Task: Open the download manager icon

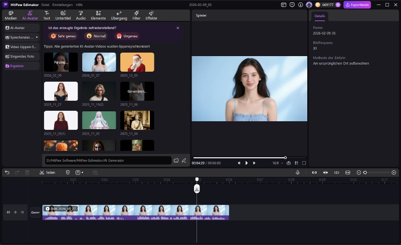Action: pos(300,5)
